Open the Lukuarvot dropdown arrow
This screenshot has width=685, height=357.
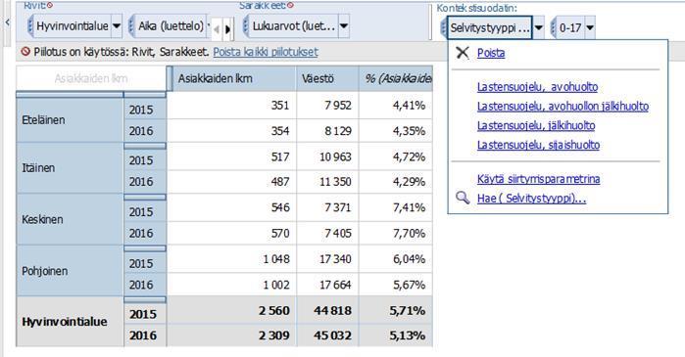pyautogui.click(x=344, y=26)
